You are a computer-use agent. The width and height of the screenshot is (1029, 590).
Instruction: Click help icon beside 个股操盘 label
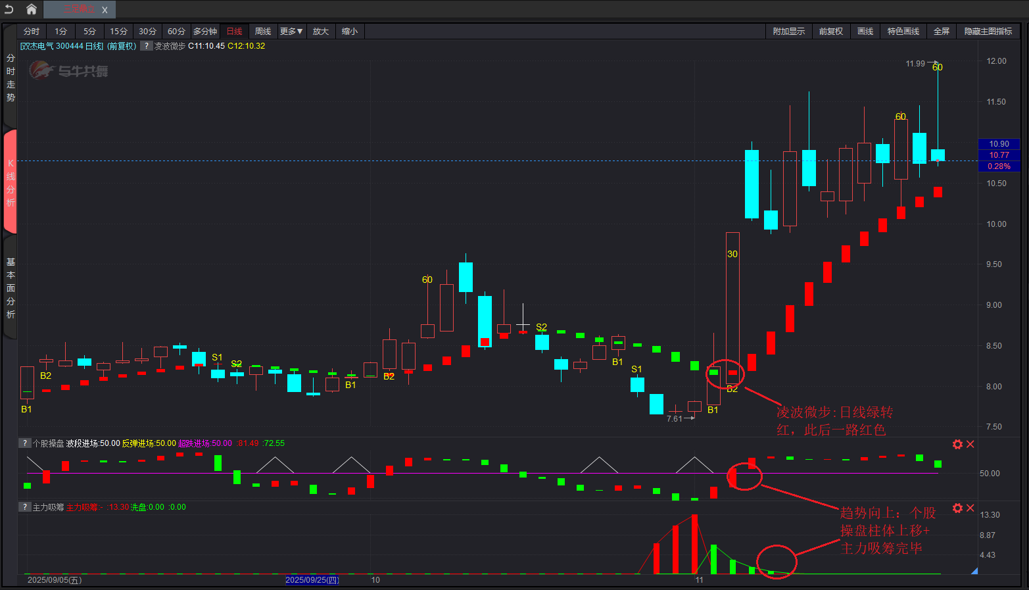pos(24,443)
